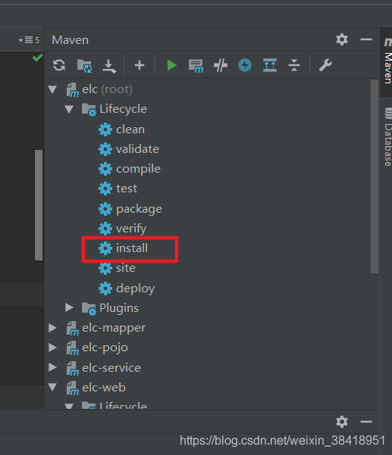Select the validate lifecycle goal
This screenshot has height=455, width=392.
point(137,149)
